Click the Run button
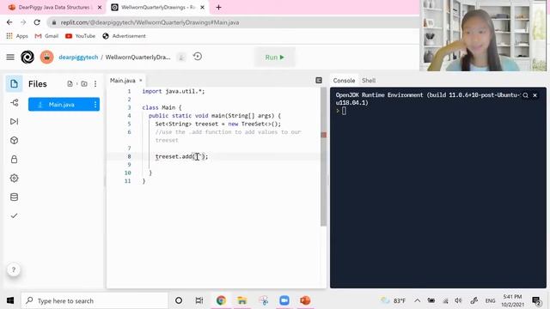The image size is (550, 309). (x=275, y=58)
